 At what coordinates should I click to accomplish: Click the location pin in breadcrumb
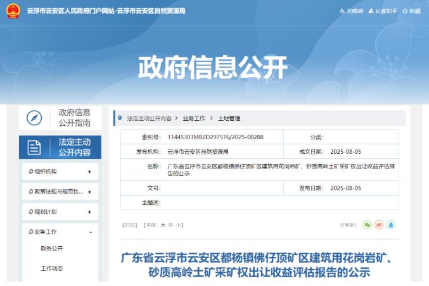point(120,118)
